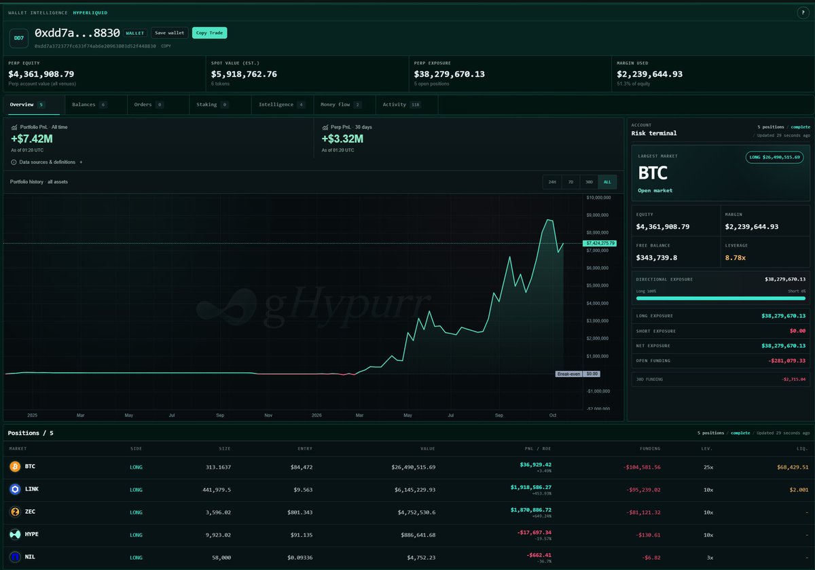Click the +$7.42M portfolio PnL figure

point(31,139)
